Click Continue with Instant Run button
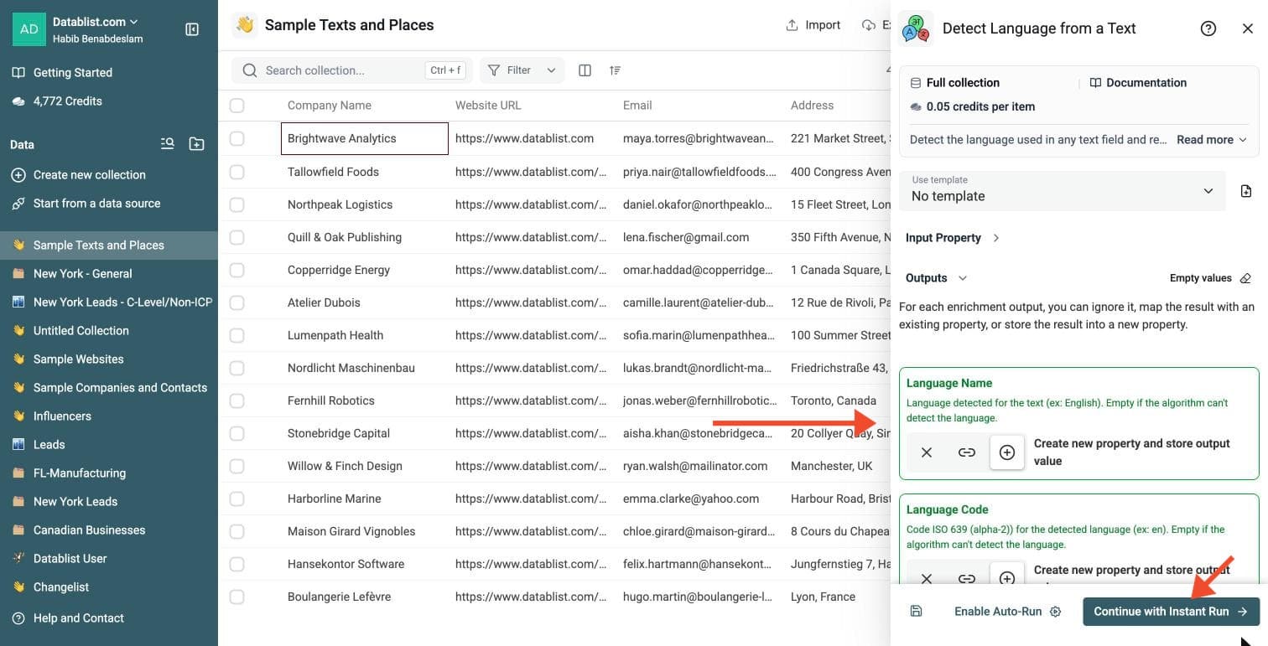 (x=1171, y=612)
